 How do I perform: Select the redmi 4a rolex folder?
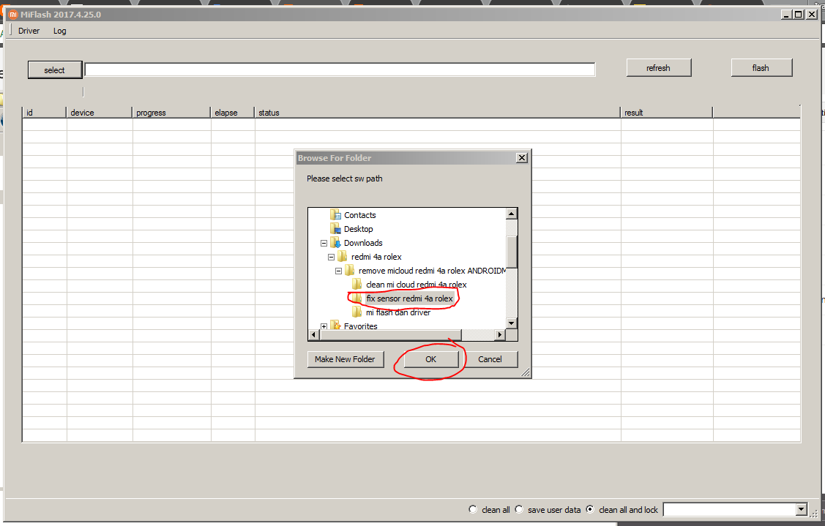tap(376, 258)
